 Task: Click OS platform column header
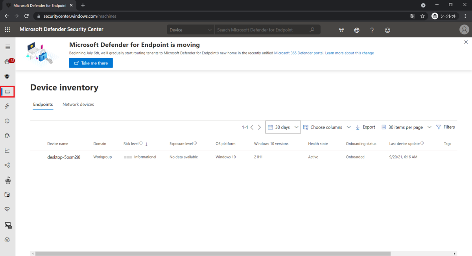coord(225,144)
